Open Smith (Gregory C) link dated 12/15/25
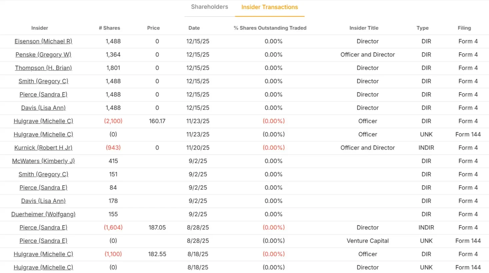Image resolution: width=489 pixels, height=273 pixels. click(43, 81)
